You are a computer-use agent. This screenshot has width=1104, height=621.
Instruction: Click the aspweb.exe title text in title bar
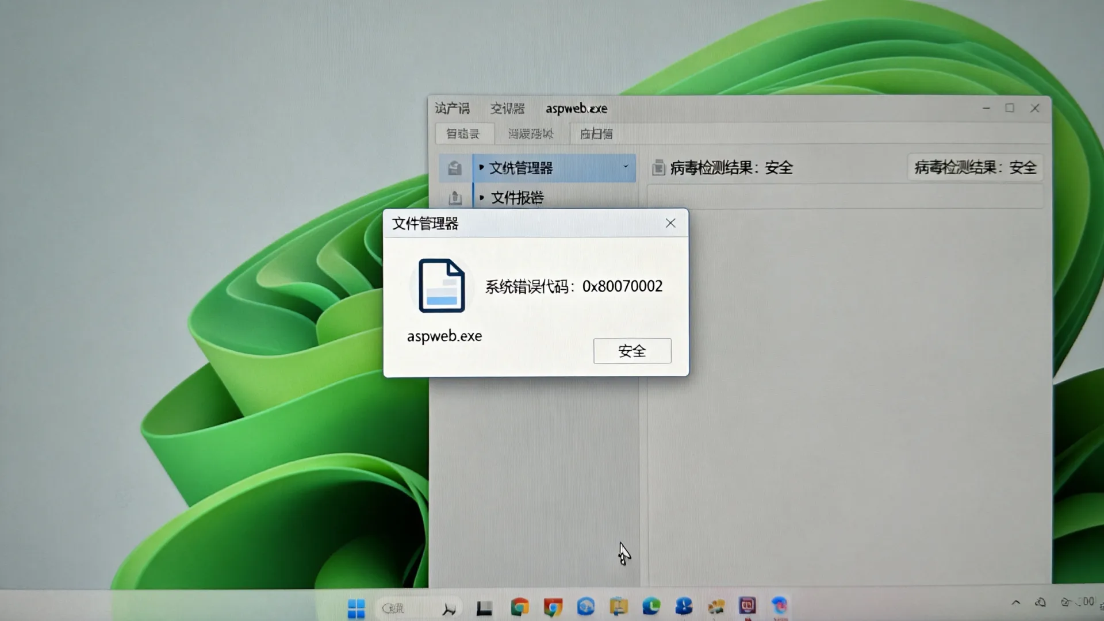(576, 108)
